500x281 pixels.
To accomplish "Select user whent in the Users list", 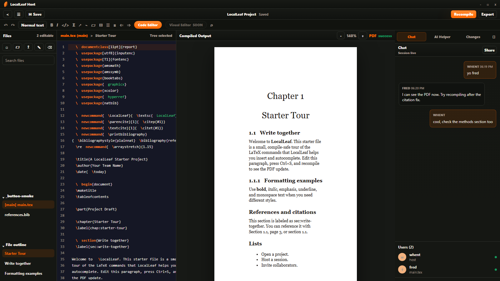I will (447, 257).
